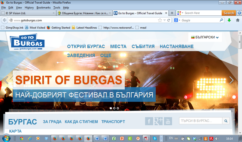Select the second carousel dot
The height and width of the screenshot is (142, 242).
click(114, 108)
